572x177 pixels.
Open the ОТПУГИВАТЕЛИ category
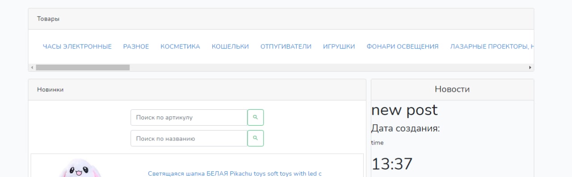[x=286, y=46]
